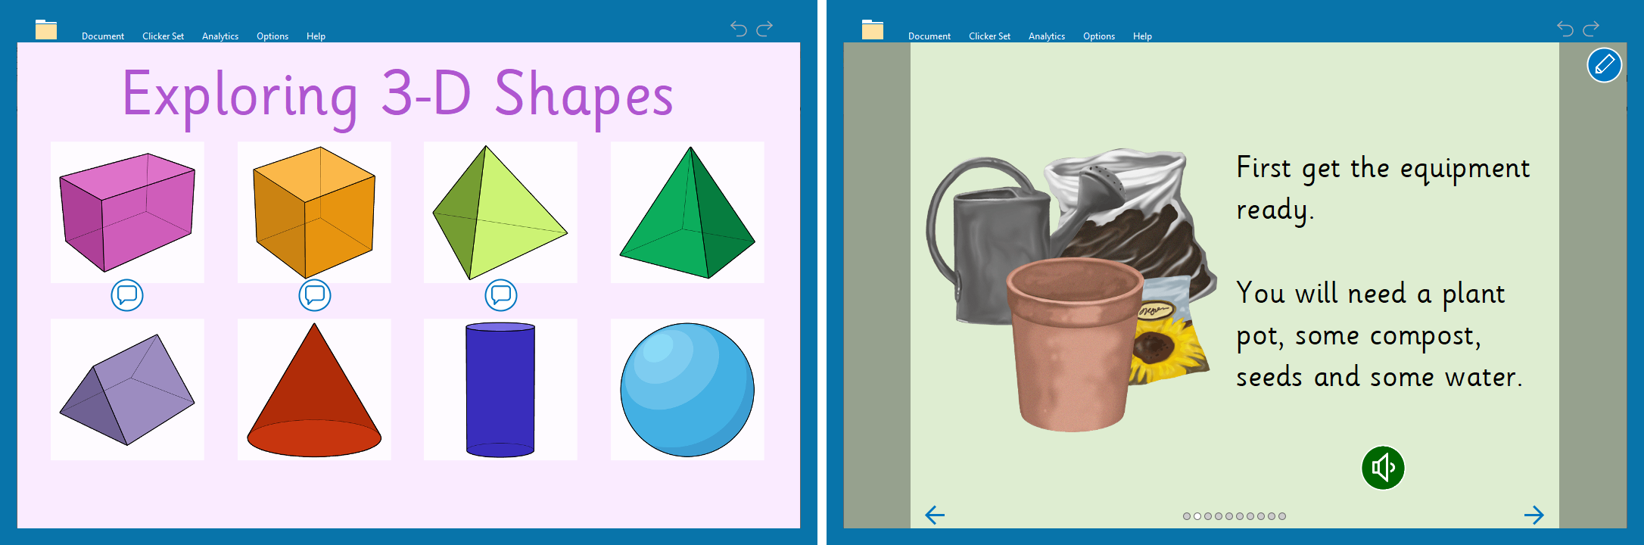Open the folder icon in the left window

click(x=46, y=30)
